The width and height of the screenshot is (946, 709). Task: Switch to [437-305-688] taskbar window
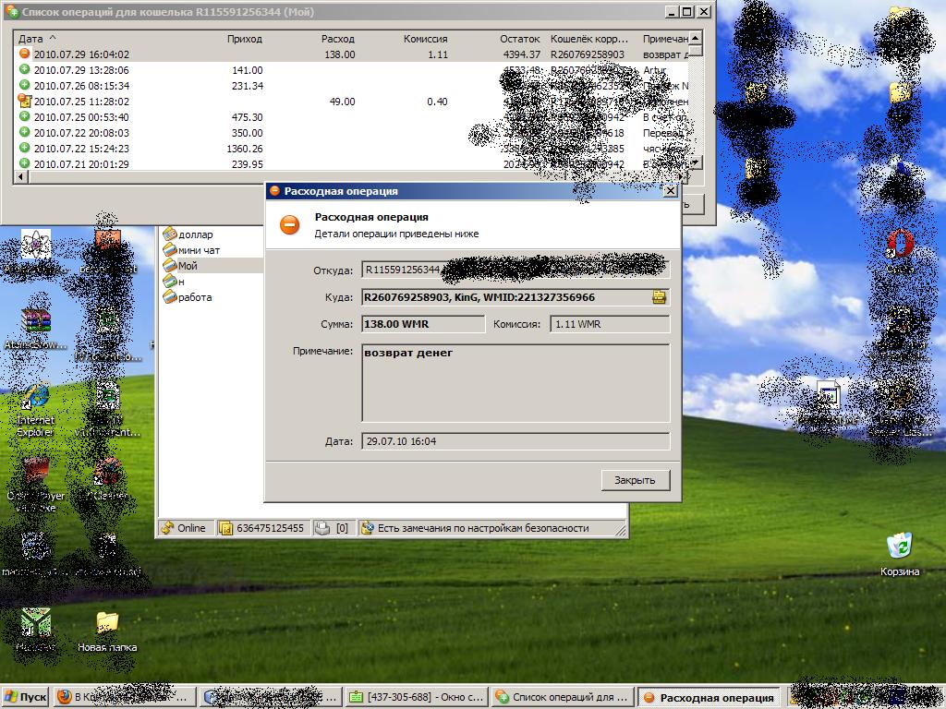[417, 697]
